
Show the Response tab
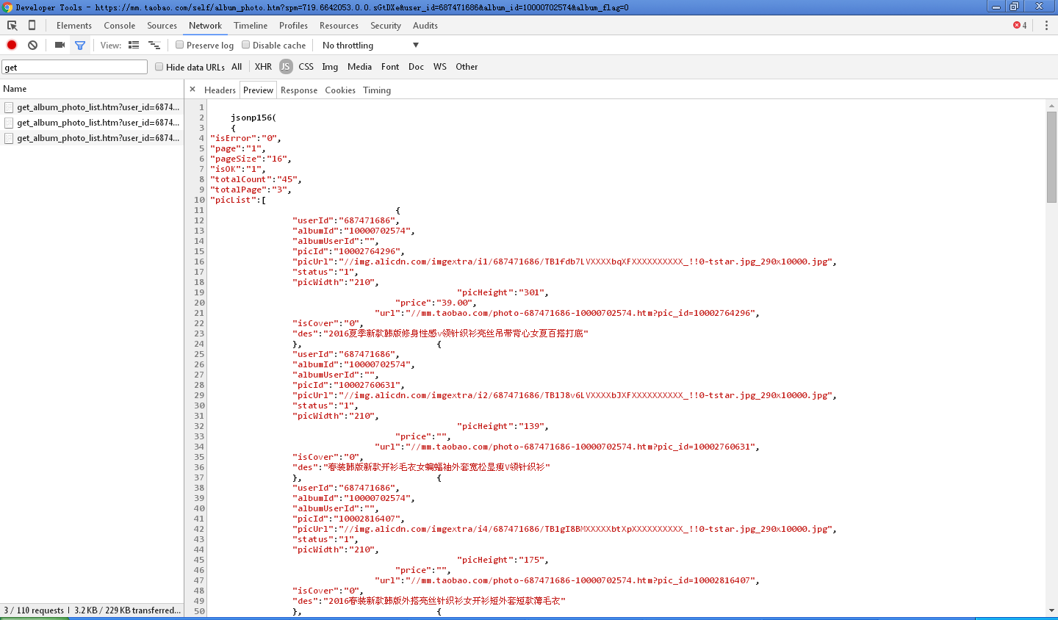(x=299, y=90)
